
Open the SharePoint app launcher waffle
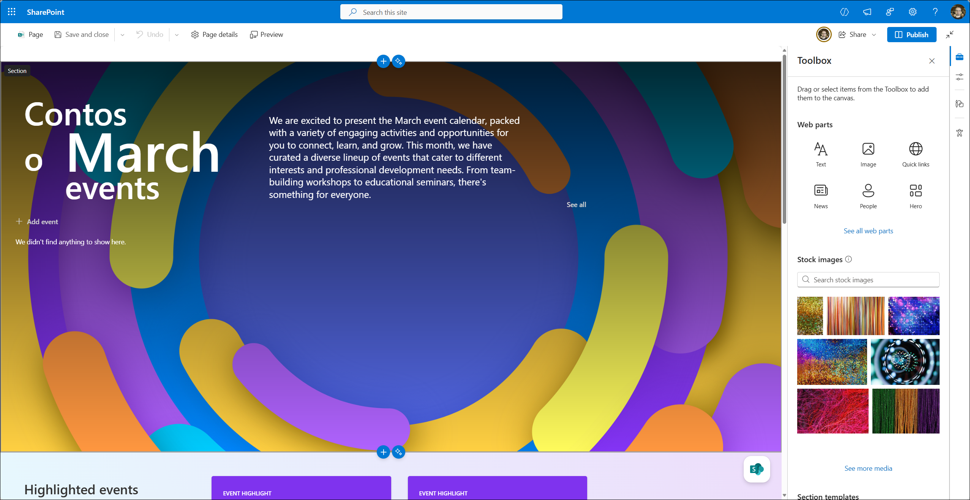coord(11,12)
